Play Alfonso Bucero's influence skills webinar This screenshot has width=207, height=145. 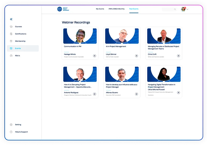click(x=136, y=94)
